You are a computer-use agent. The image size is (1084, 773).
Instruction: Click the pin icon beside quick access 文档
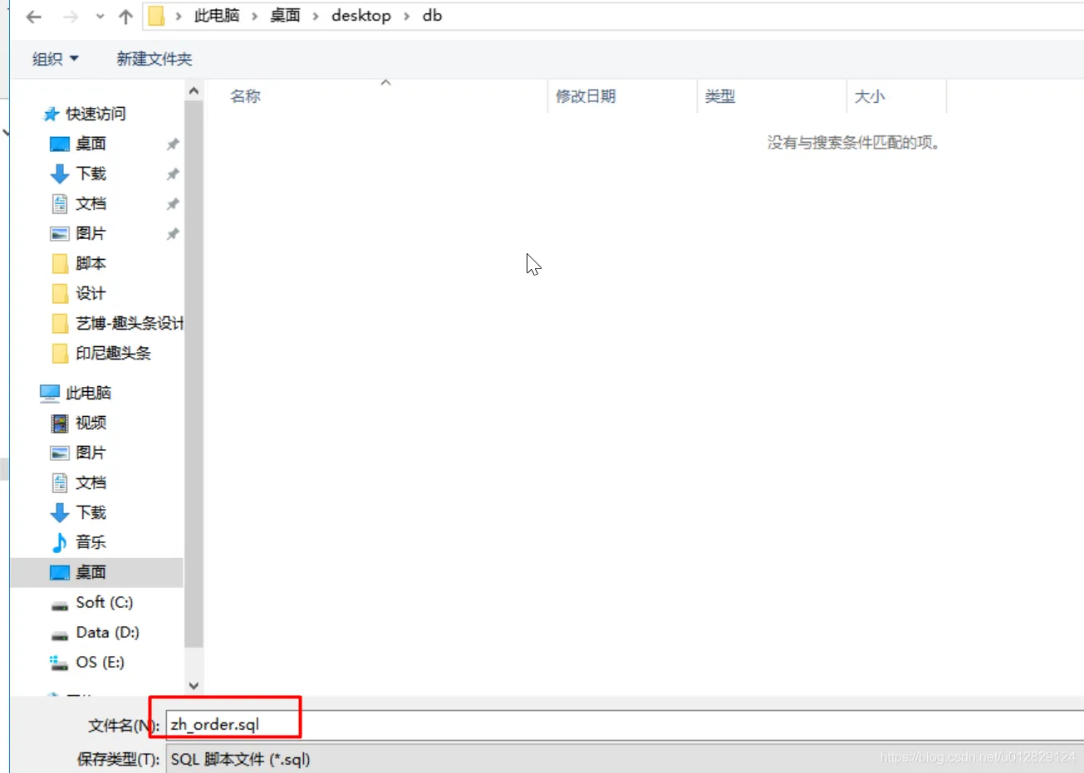pos(173,204)
